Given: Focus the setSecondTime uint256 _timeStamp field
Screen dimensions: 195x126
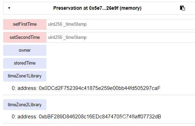Looking at the screenshot, I should point(121,37).
